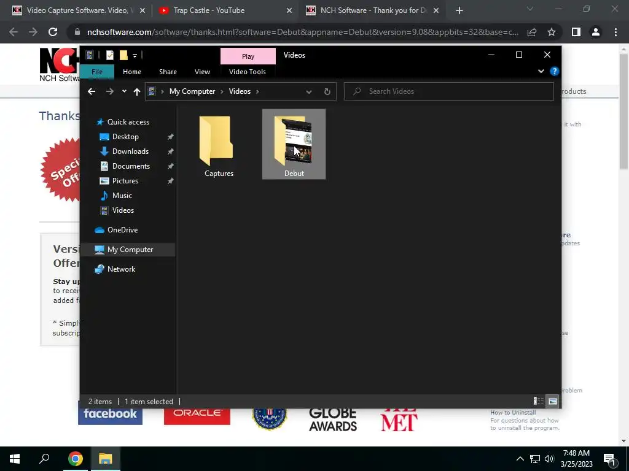Click Videos in the address path
The image size is (629, 471).
pos(240,91)
